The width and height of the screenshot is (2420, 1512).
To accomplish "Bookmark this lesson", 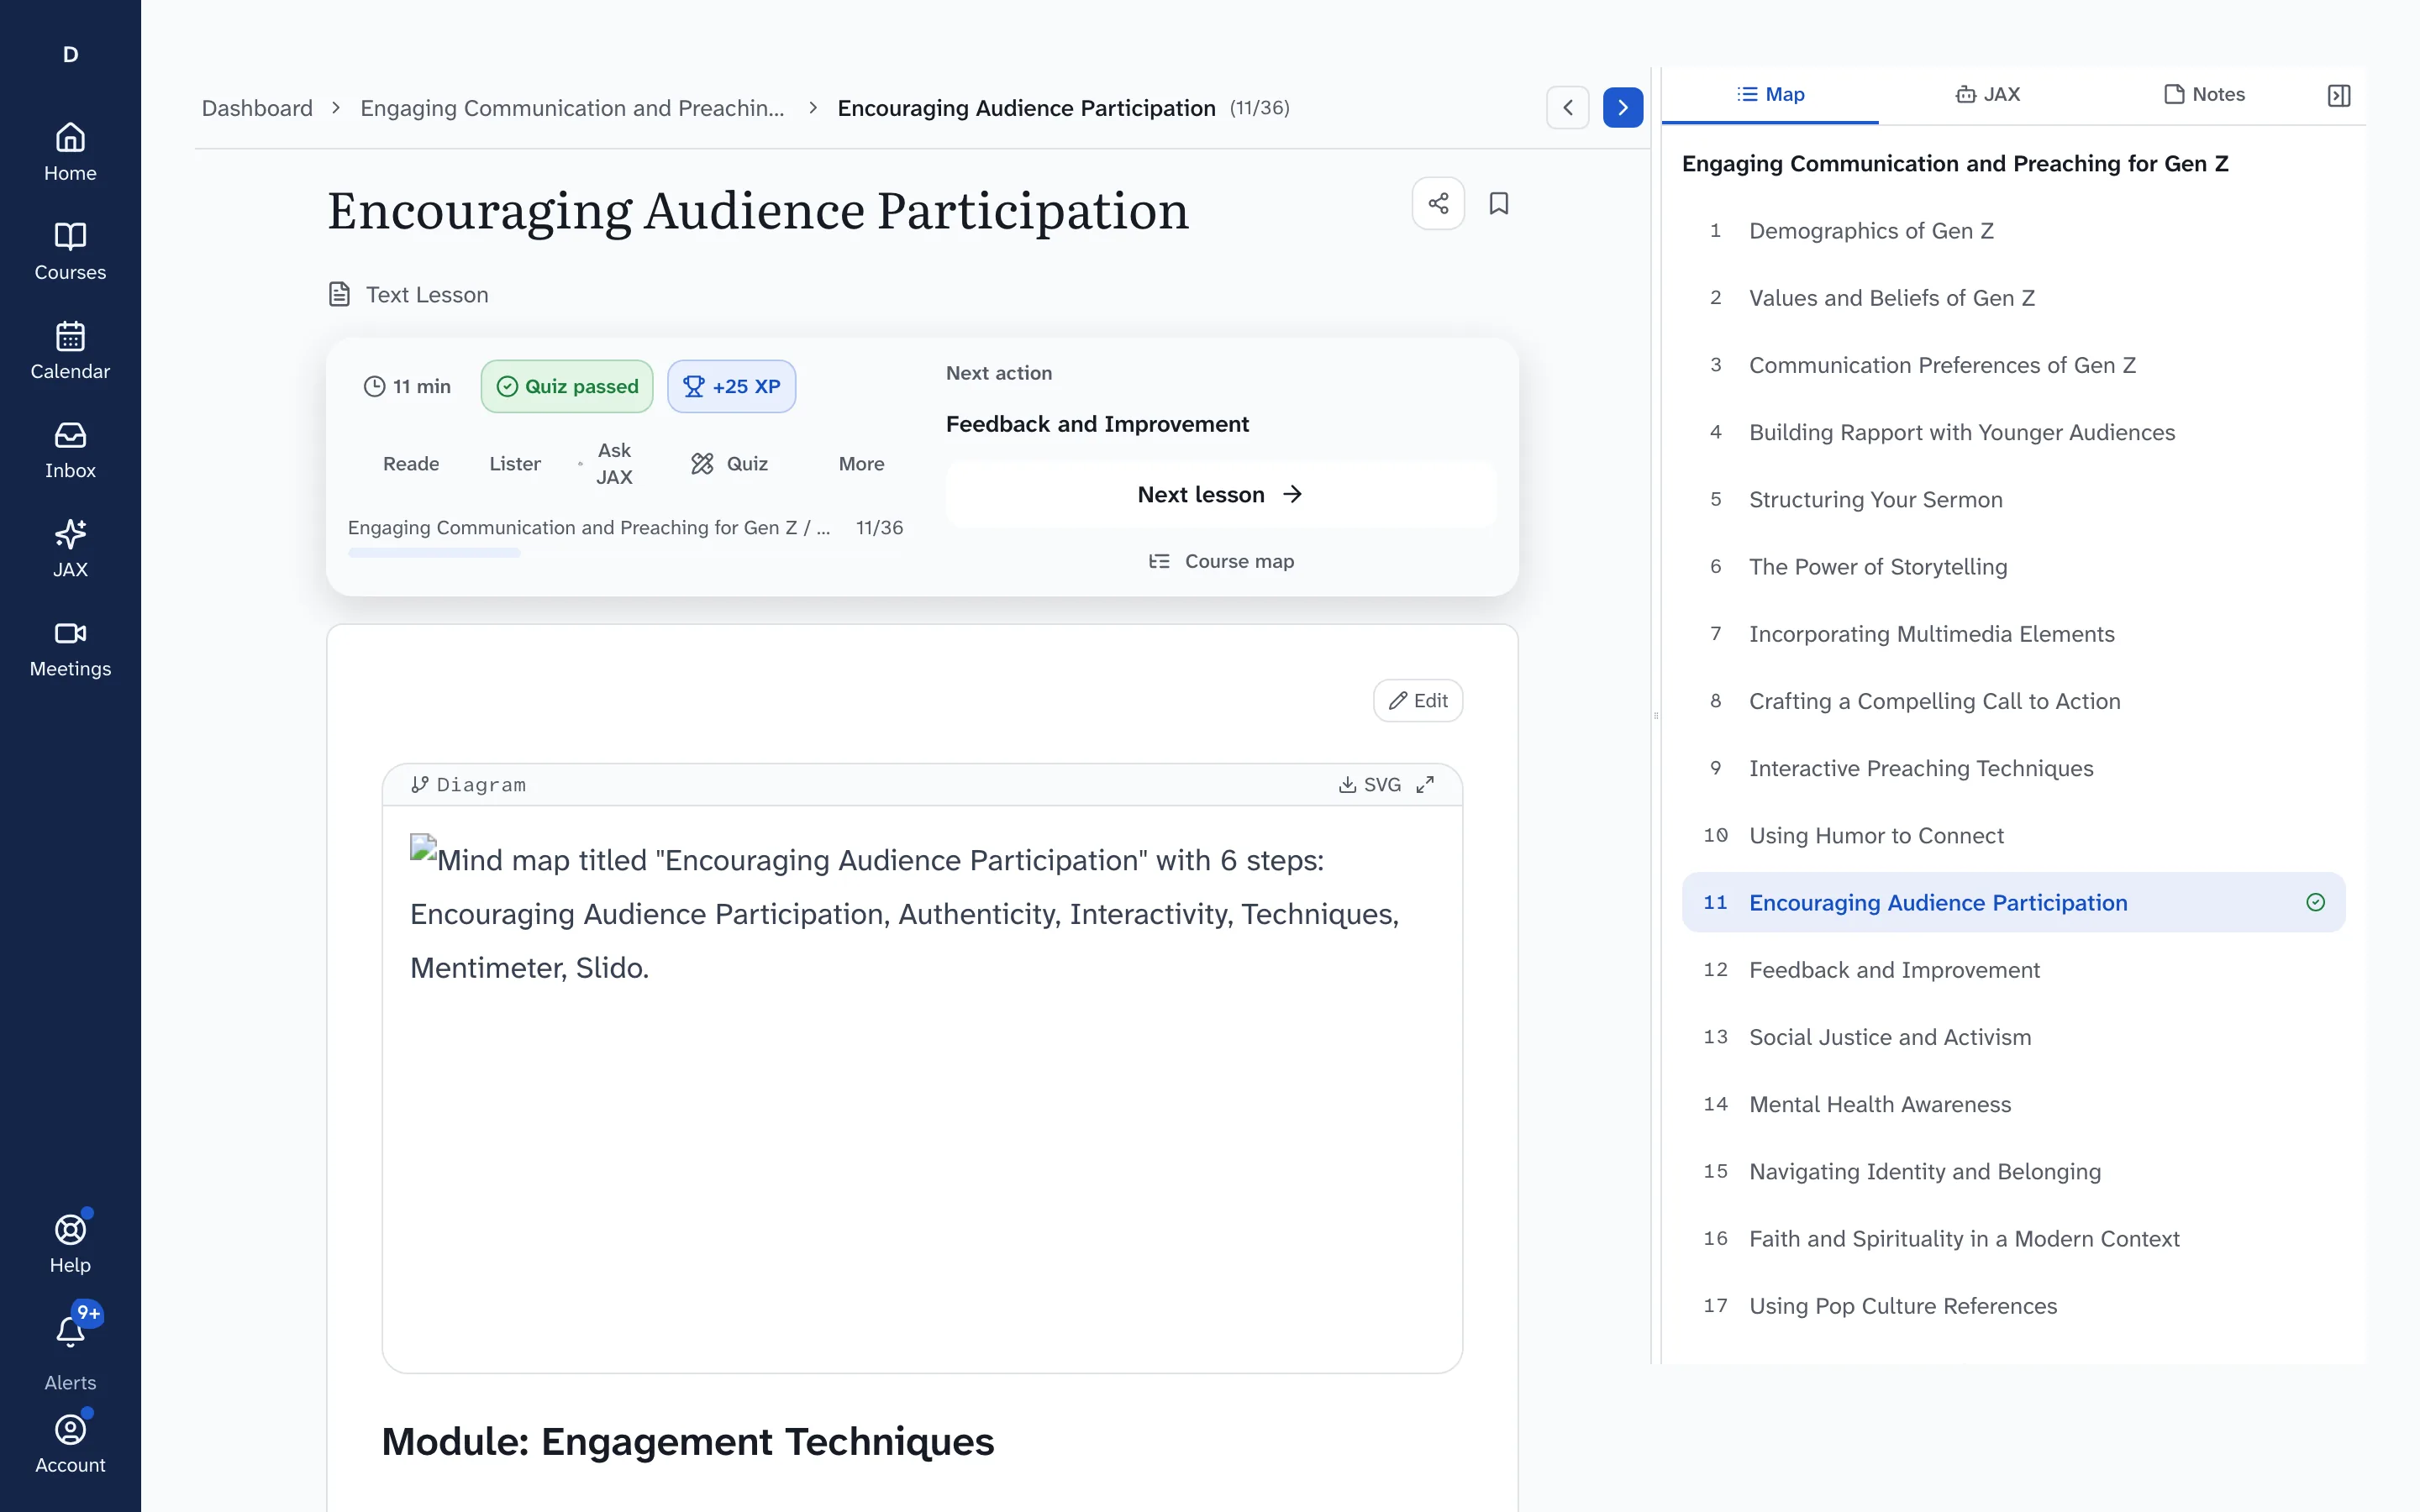I will coord(1498,203).
